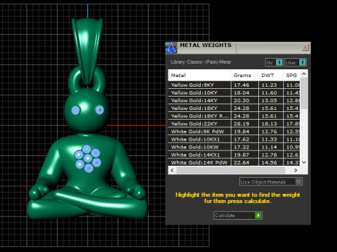
Task: Click the 13.05 DWT value
Action: 269,101
